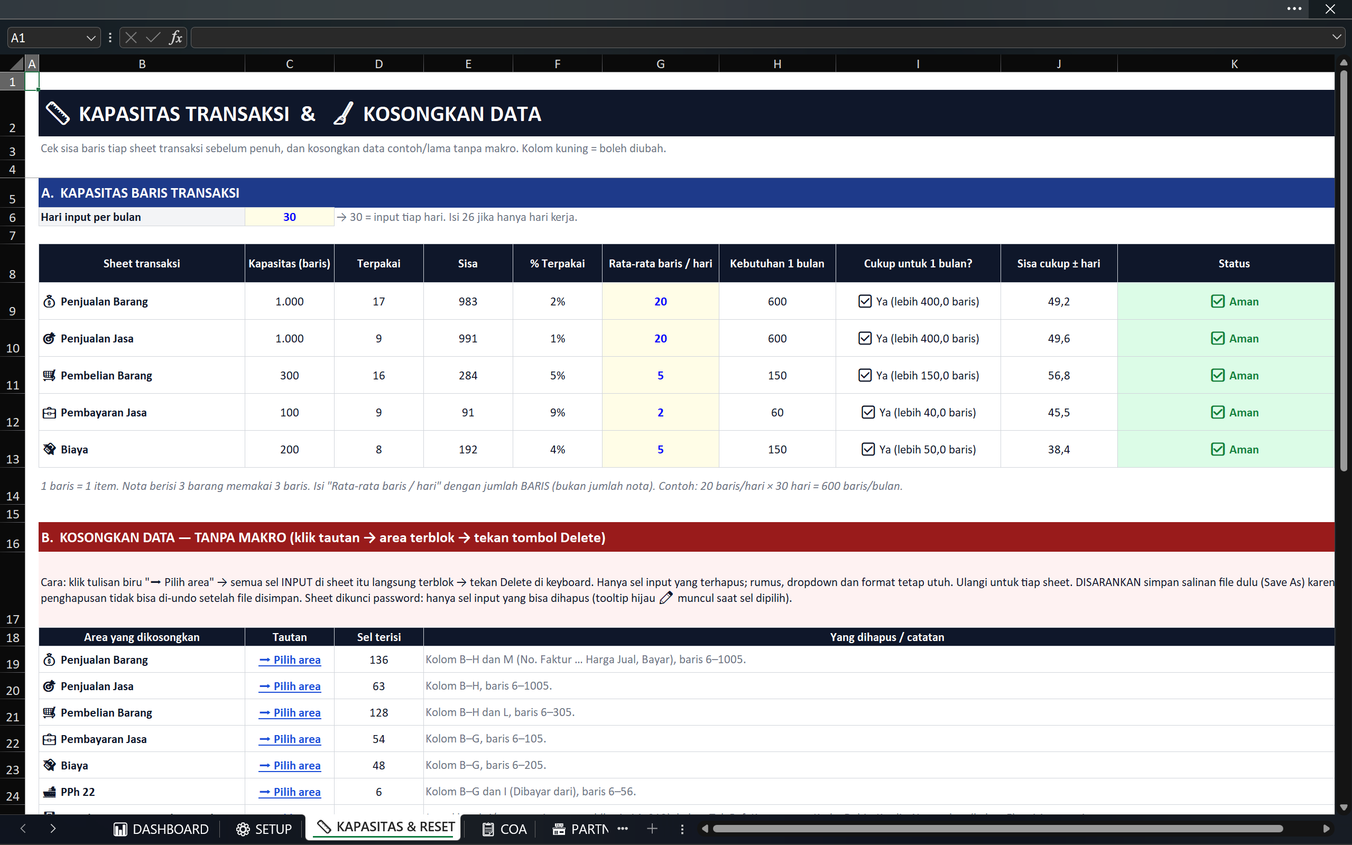
Task: Click checkbox in Biaya Cukup cell
Action: click(x=867, y=449)
